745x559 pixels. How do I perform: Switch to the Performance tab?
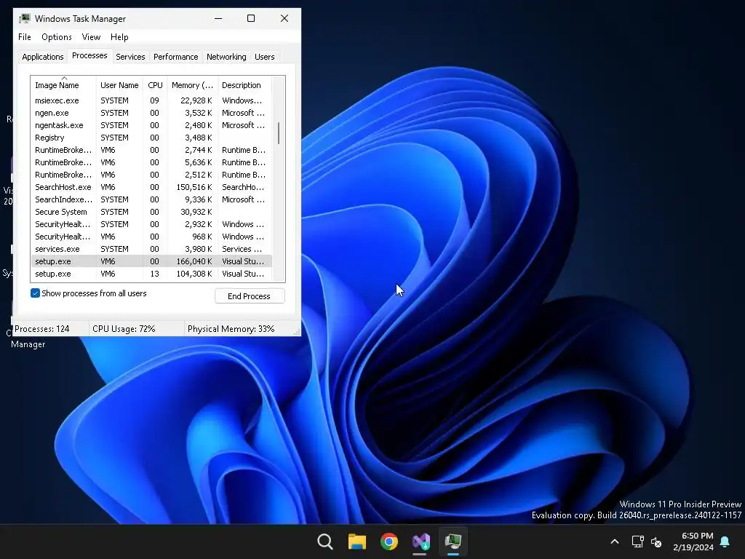[x=176, y=57]
